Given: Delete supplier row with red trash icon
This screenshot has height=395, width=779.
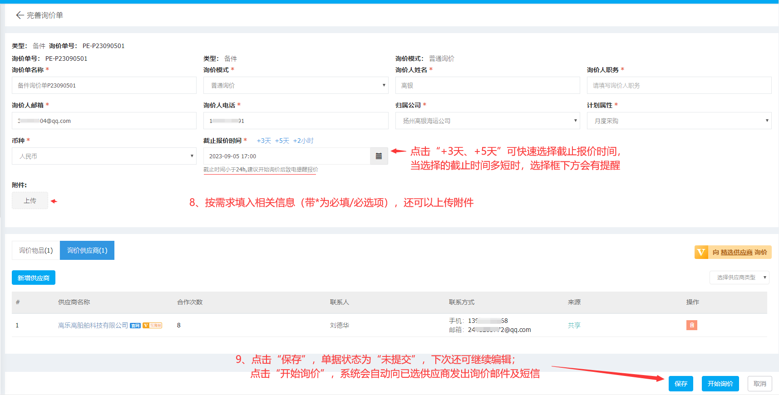Looking at the screenshot, I should pyautogui.click(x=691, y=325).
